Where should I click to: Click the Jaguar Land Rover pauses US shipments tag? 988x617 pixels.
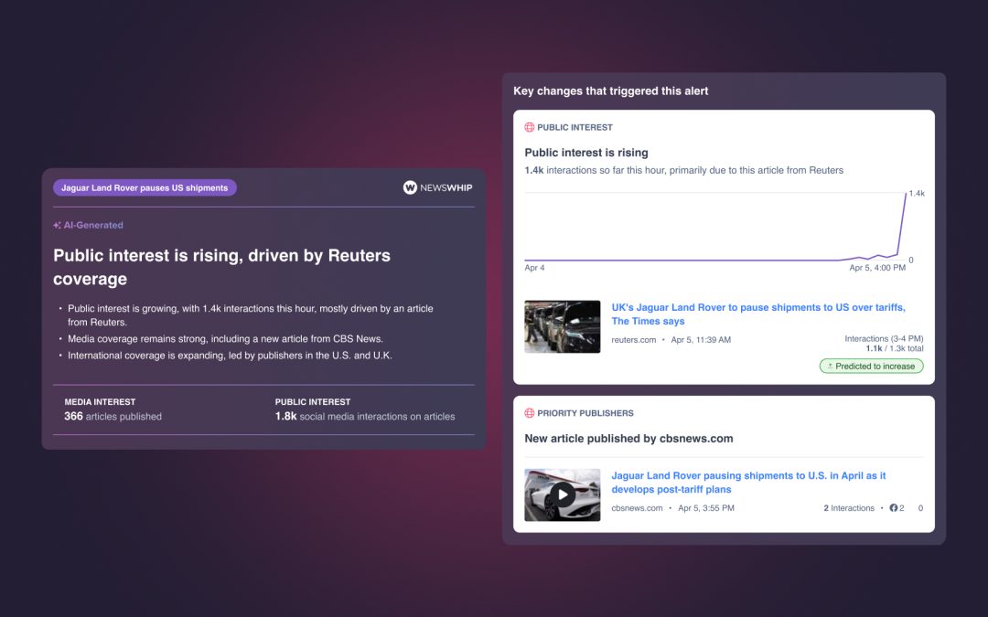click(145, 188)
